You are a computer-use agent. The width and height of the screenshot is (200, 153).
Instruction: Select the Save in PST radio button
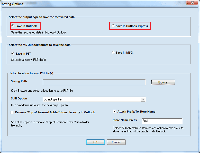(13, 53)
